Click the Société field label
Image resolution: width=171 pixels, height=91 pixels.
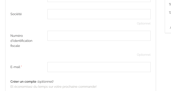coord(16,14)
